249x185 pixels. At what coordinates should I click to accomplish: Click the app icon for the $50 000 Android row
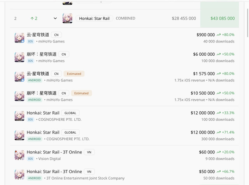coord(19,174)
